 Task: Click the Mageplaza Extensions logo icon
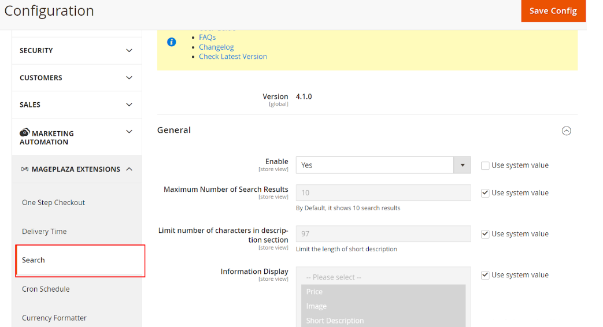(x=24, y=169)
